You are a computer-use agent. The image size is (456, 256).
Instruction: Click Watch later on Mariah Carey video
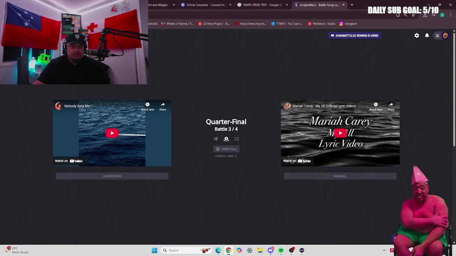[375, 106]
